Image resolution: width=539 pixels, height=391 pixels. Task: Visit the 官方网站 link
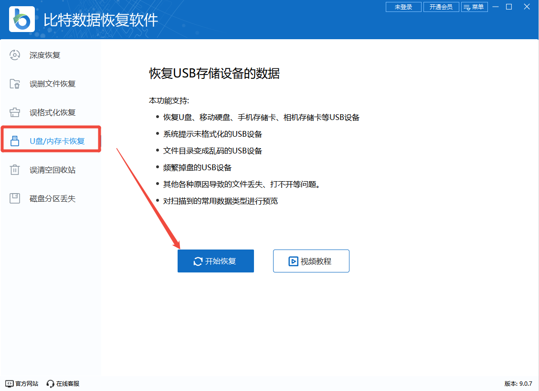[x=21, y=383]
